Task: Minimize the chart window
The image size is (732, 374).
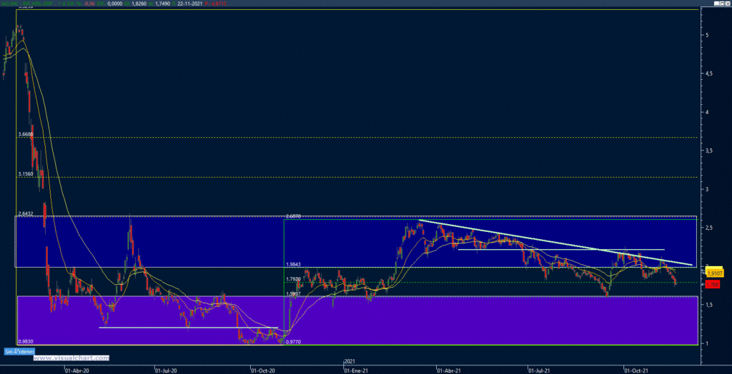Action: pos(716,4)
